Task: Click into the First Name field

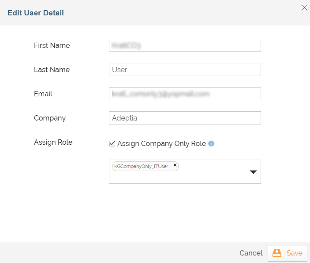Action: (x=185, y=45)
